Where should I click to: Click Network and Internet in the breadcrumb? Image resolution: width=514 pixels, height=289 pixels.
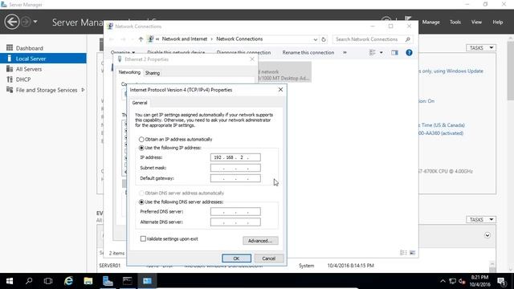tap(185, 39)
